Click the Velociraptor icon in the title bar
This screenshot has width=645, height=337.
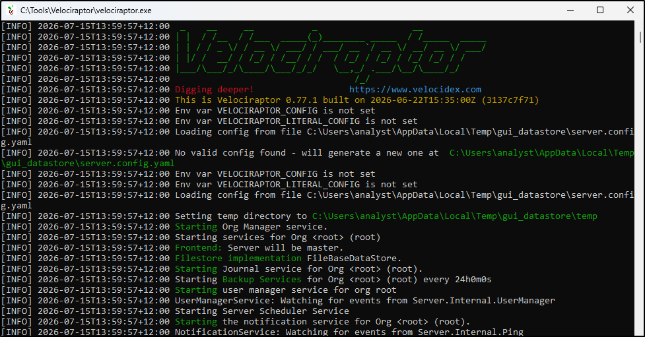coord(11,11)
